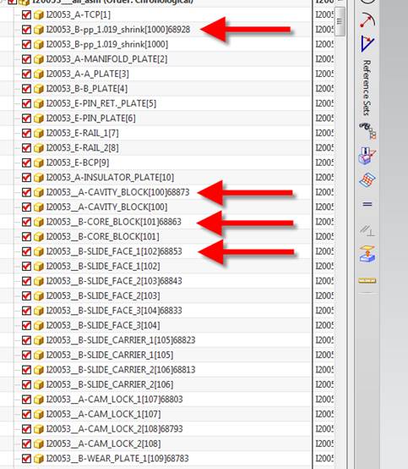The image size is (408, 469).
Task: Select the blue cube assembly constraint icon
Action: 367,155
